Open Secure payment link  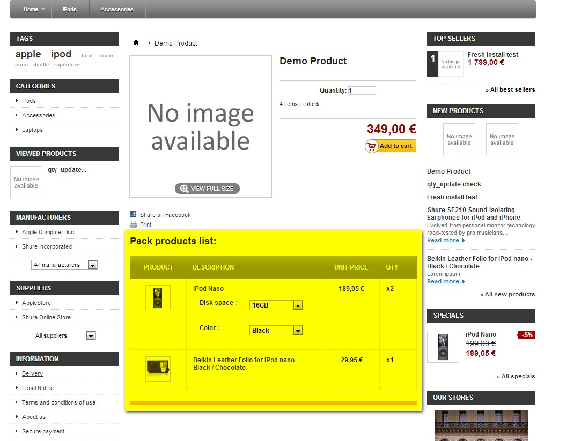pos(43,431)
